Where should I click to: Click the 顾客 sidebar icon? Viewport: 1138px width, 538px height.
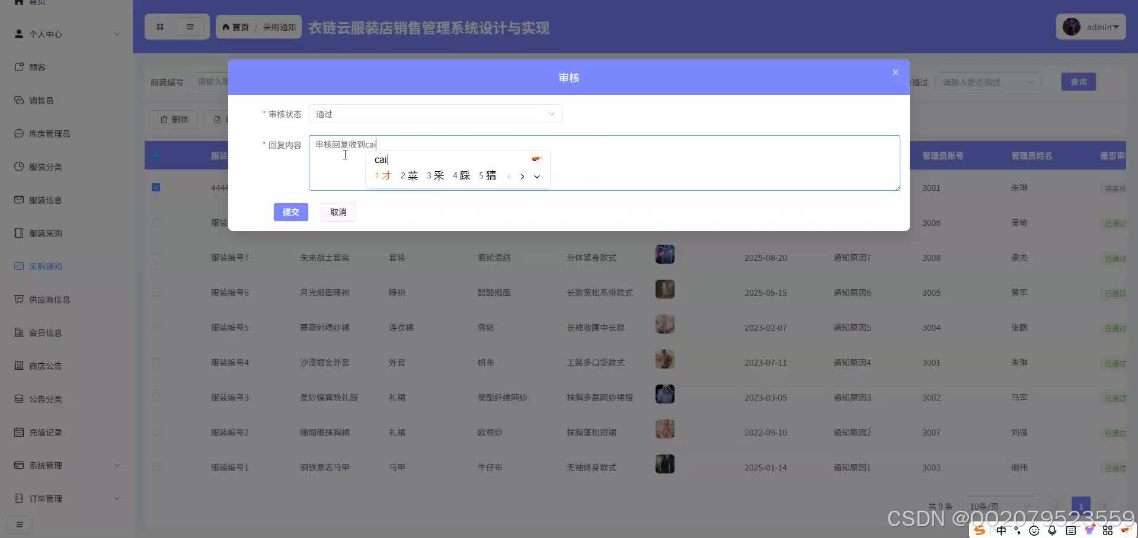(x=19, y=67)
